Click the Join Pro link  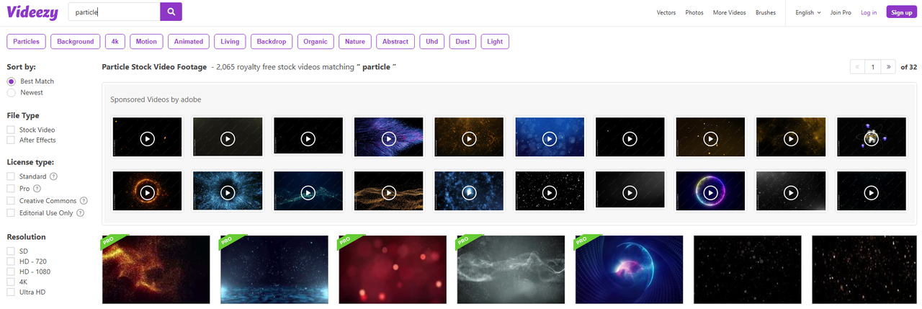point(841,12)
